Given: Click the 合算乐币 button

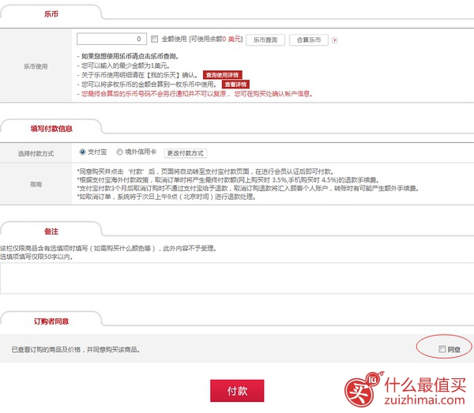Looking at the screenshot, I should coord(309,40).
